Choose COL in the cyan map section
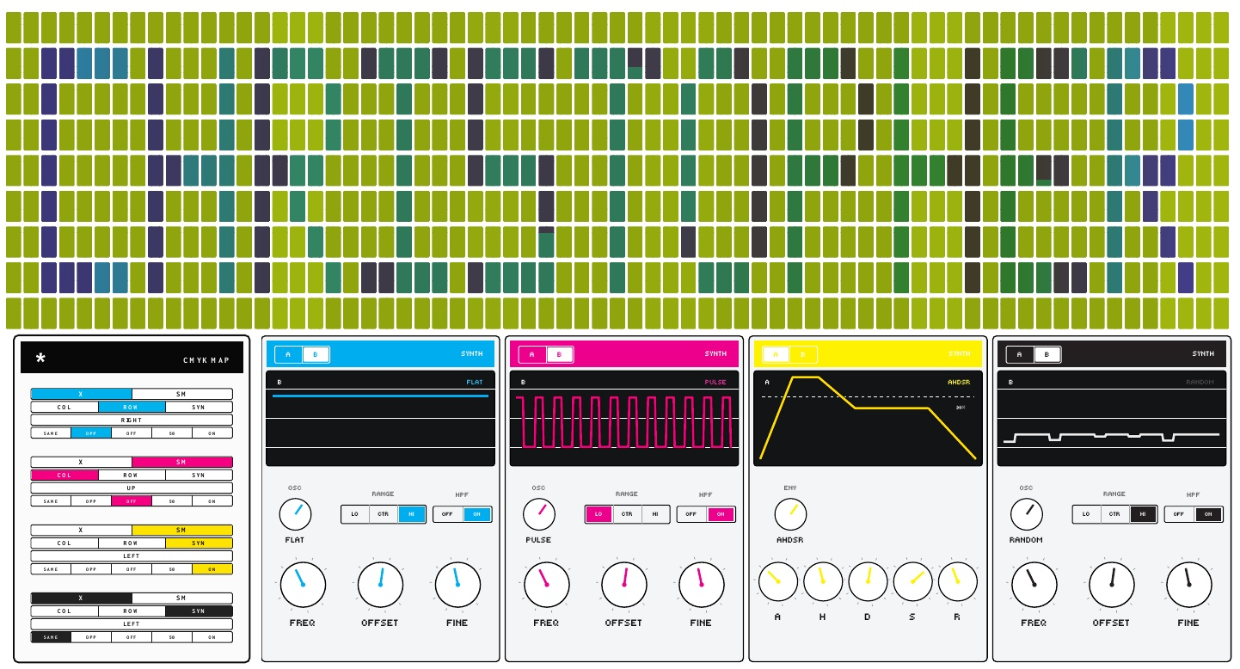This screenshot has width=1240, height=669. pyautogui.click(x=64, y=407)
